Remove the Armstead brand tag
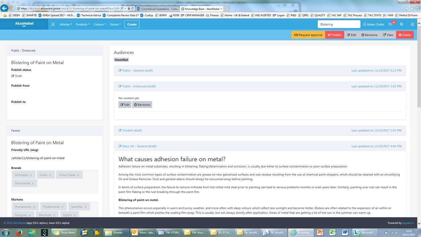This screenshot has height=237, width=421. pos(31,175)
